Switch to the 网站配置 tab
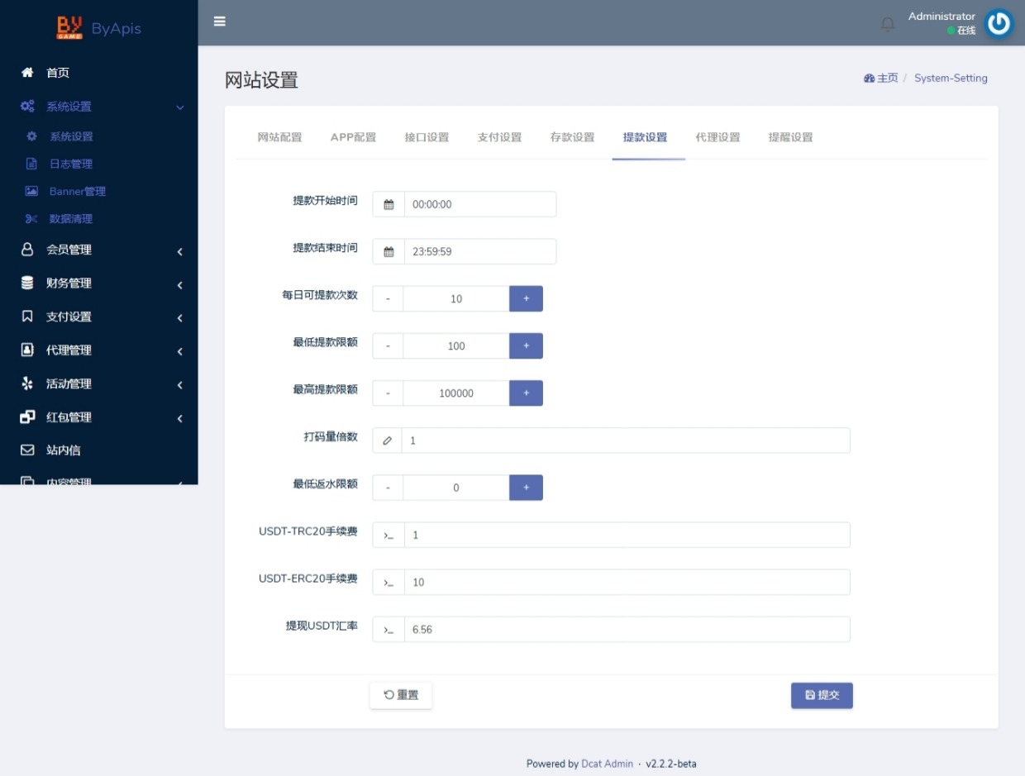The width and height of the screenshot is (1025, 776). click(x=279, y=137)
